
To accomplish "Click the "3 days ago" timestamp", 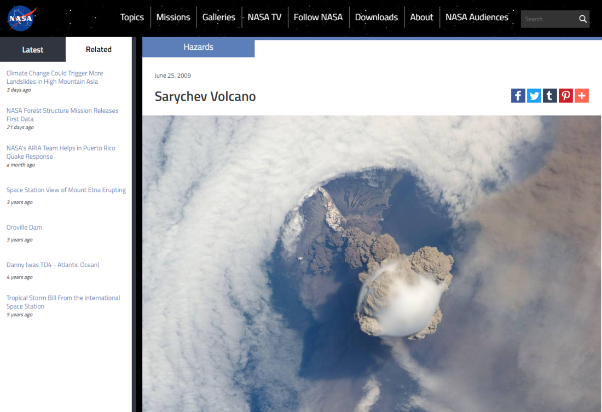I will (19, 90).
